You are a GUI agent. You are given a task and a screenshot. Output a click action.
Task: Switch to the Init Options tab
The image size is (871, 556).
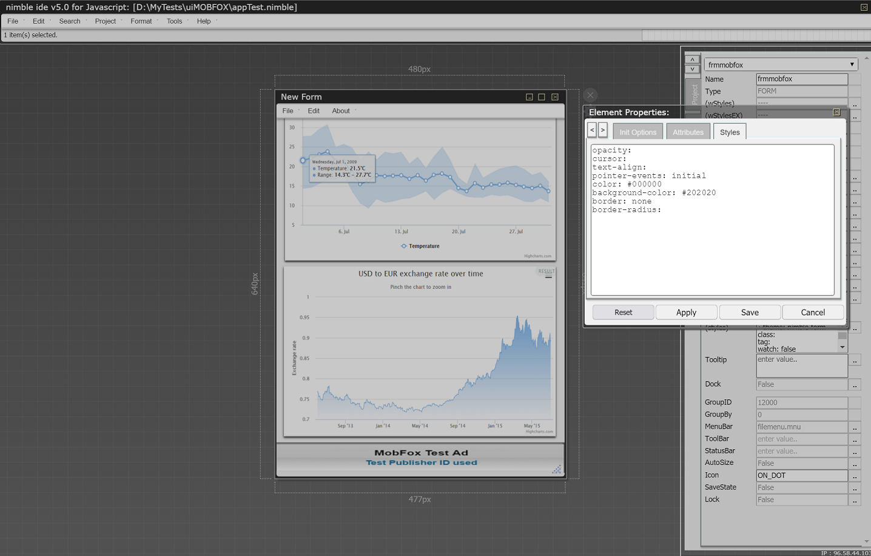[x=637, y=132]
